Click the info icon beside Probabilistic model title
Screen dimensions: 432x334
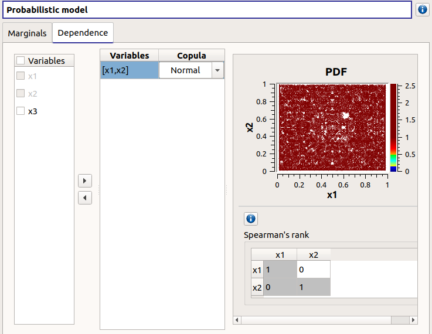(x=422, y=10)
